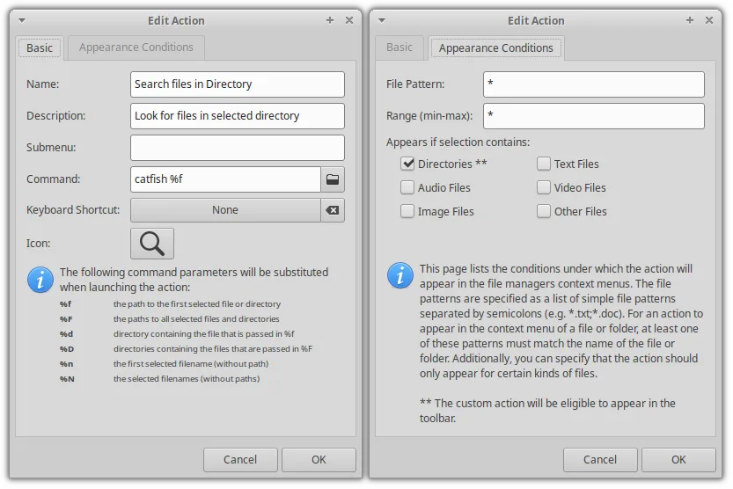Open window menu arrow of the Basic tab dialog
The height and width of the screenshot is (489, 733).
click(x=22, y=20)
